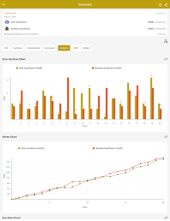Switch to the Summary tab
This screenshot has height=221, width=170.
point(18,48)
